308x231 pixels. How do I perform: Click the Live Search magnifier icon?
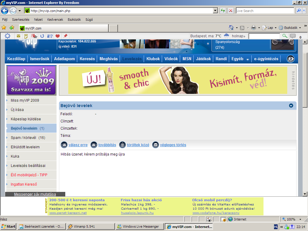click(299, 11)
